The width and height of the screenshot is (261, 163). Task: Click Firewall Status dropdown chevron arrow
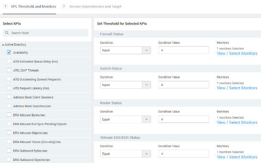click(146, 50)
